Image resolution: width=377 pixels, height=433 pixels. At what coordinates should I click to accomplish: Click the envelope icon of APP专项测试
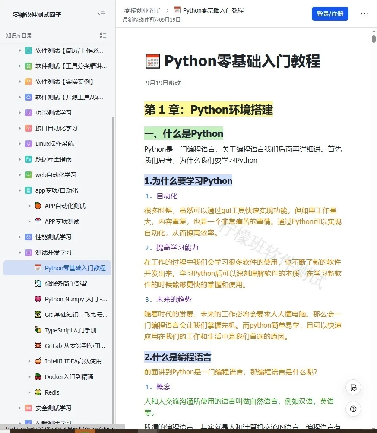[x=38, y=221]
